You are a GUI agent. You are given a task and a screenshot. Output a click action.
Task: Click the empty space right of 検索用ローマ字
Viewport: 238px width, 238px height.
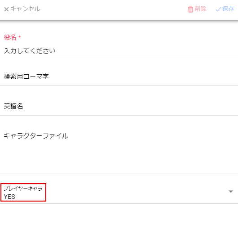click(x=143, y=76)
